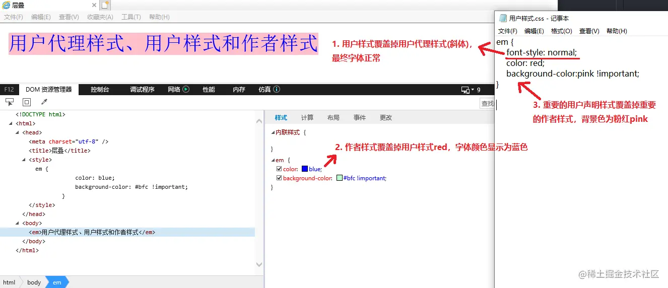The image size is (668, 288).
Task: Click the blue value in styles pane
Action: tap(315, 169)
